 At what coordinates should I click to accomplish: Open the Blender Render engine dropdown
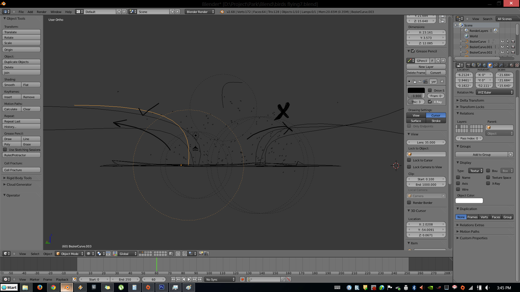200,12
